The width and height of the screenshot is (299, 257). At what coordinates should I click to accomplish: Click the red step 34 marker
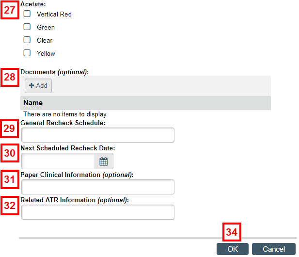232,232
